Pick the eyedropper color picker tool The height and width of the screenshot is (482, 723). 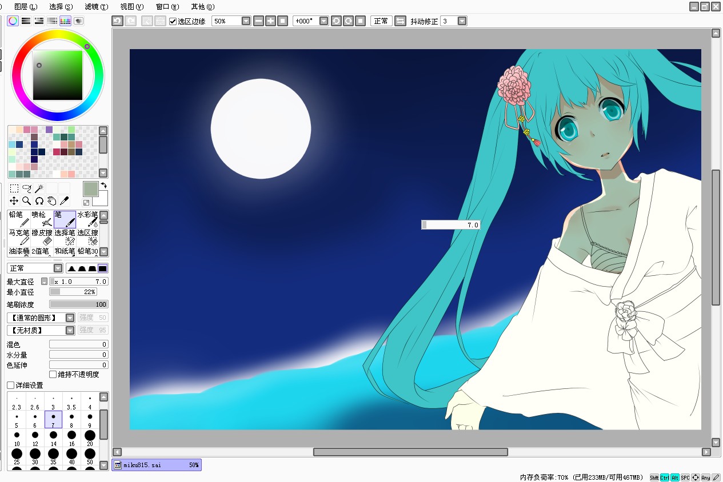tap(65, 200)
